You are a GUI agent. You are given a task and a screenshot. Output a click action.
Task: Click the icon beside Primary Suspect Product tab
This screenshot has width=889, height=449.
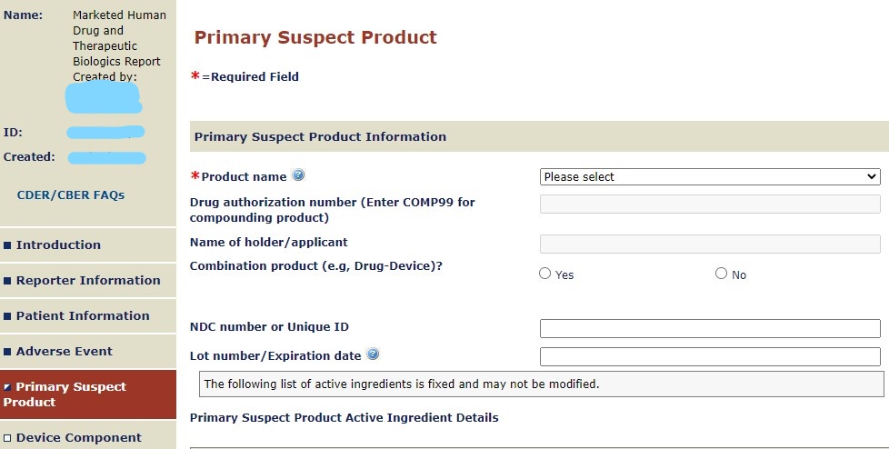(x=8, y=387)
